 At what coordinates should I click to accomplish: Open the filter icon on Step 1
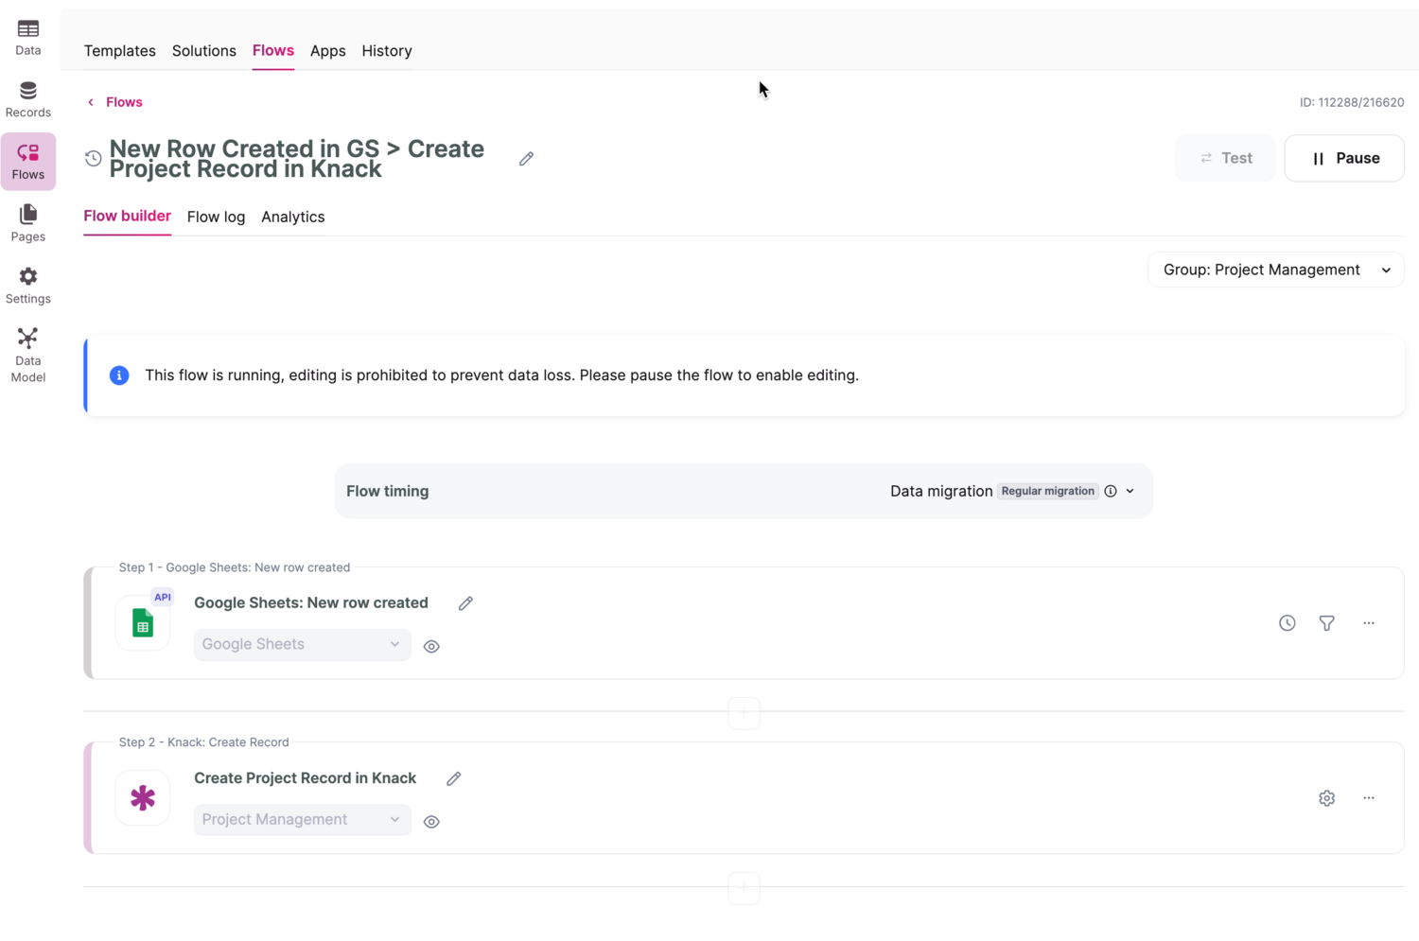tap(1326, 623)
